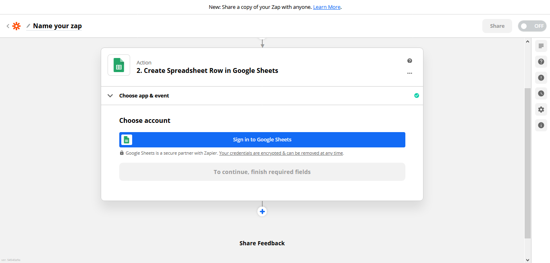Open settings gear in right sidebar

pos(541,110)
